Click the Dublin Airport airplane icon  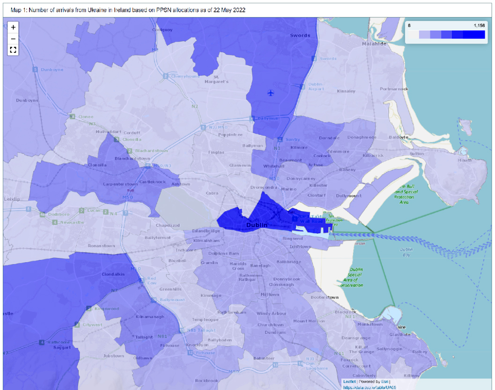pyautogui.click(x=270, y=93)
